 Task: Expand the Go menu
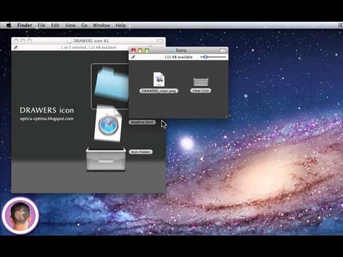coord(84,25)
